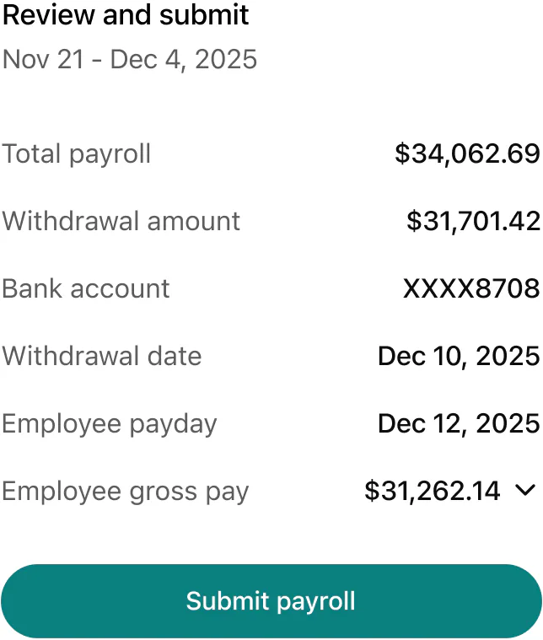The width and height of the screenshot is (543, 640).
Task: Click the Employee gross pay label
Action: coord(126,492)
